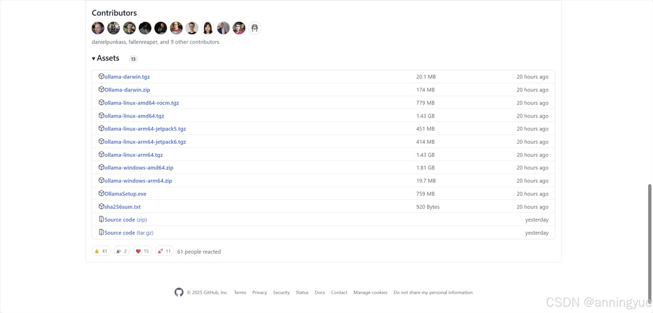Click the file icon beside Source code (tar.gz)
The width and height of the screenshot is (653, 313).
[x=101, y=232]
